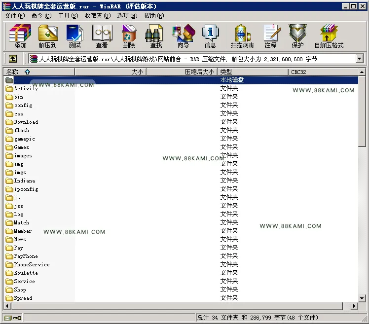Open the Tools (工具) menu
The width and height of the screenshot is (369, 324).
coord(68,16)
